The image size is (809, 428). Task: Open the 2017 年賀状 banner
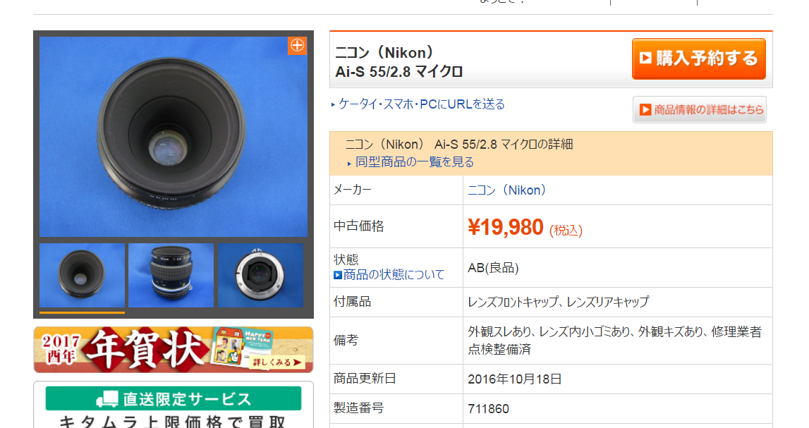141,348
